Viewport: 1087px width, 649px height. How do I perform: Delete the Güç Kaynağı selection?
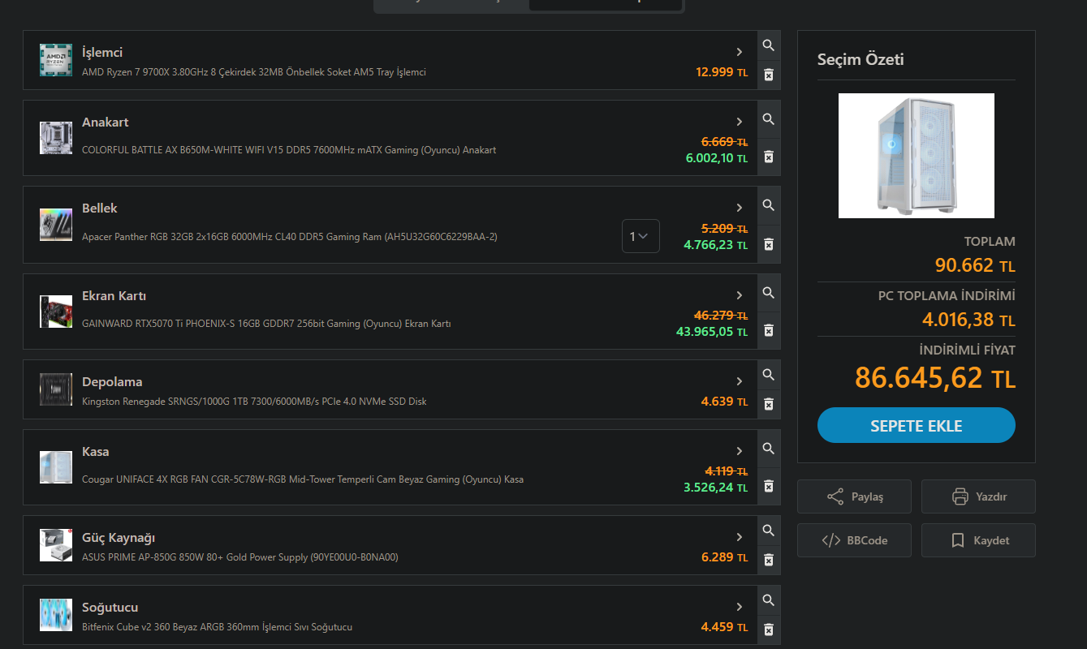coord(768,560)
